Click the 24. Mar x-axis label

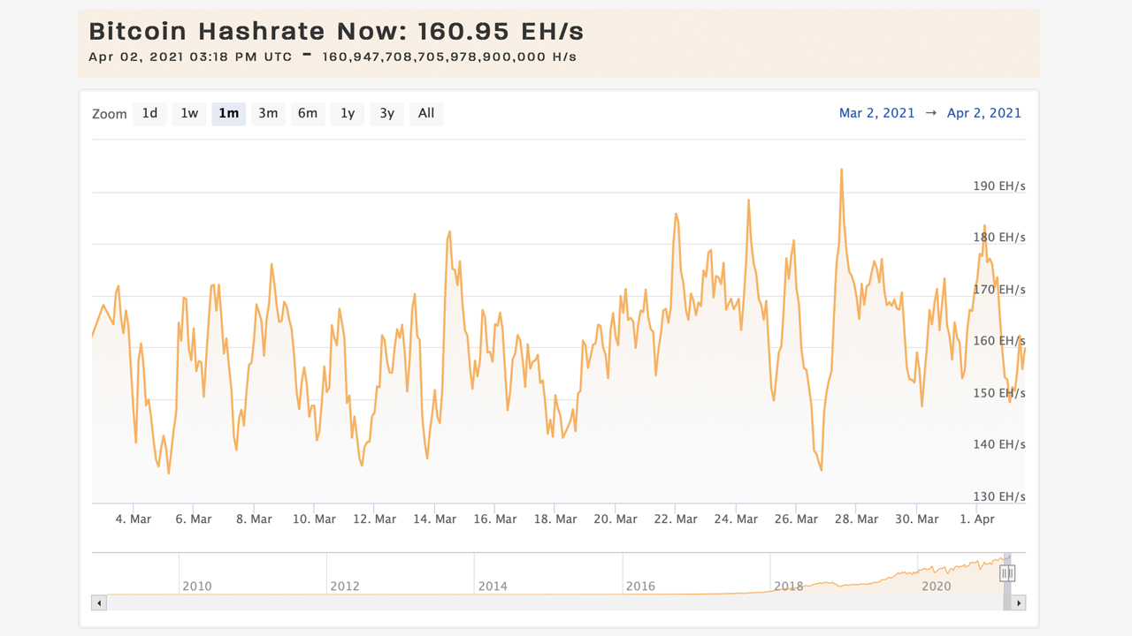[x=735, y=519]
